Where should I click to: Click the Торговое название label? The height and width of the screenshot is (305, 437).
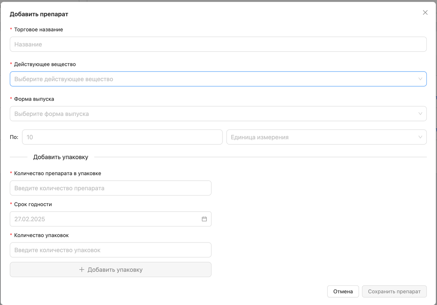pos(38,29)
